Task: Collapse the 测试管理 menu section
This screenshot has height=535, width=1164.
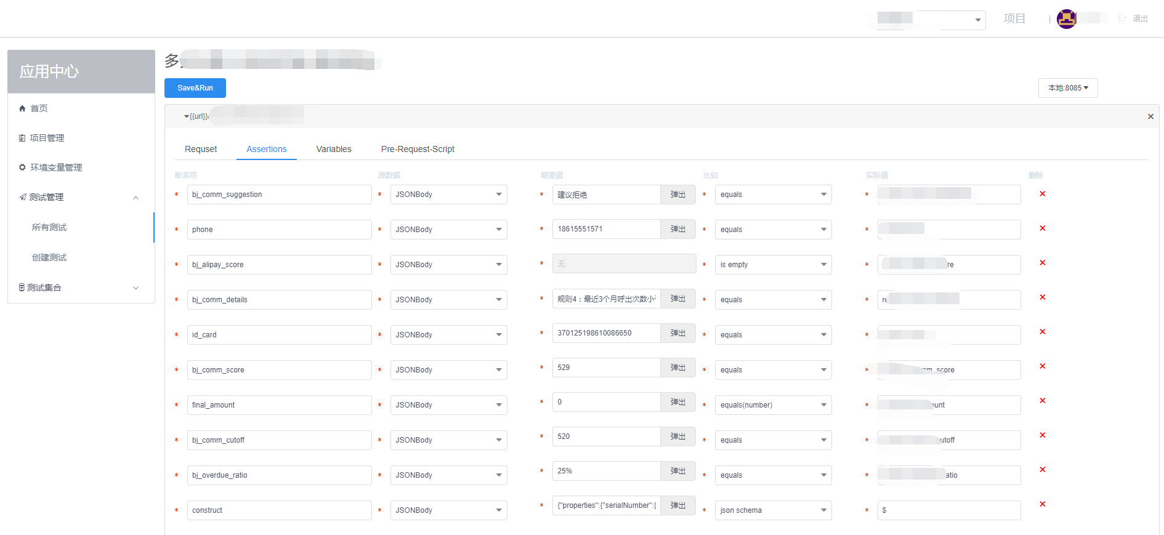Action: coord(81,197)
